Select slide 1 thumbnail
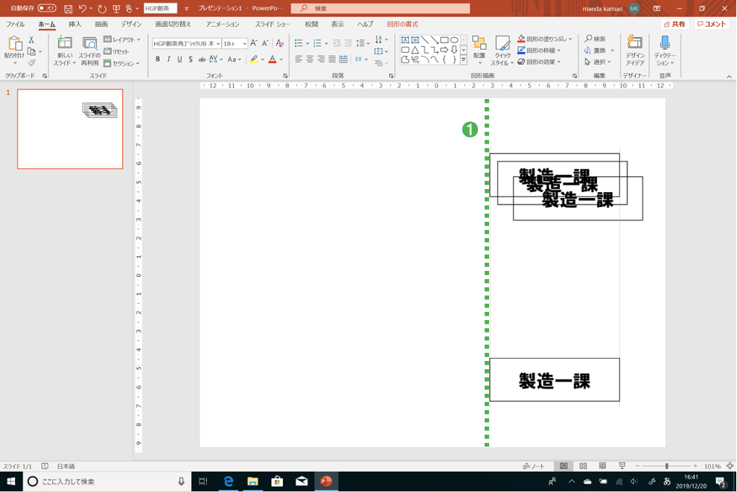Screen dimensions: 737x492 point(70,129)
